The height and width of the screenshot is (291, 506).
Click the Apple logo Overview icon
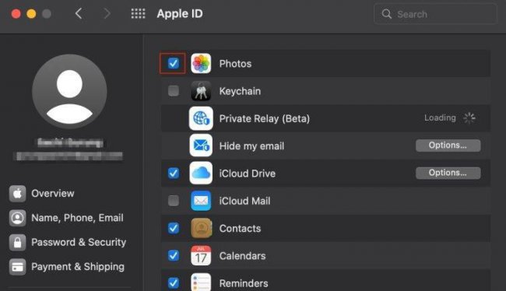click(x=17, y=194)
